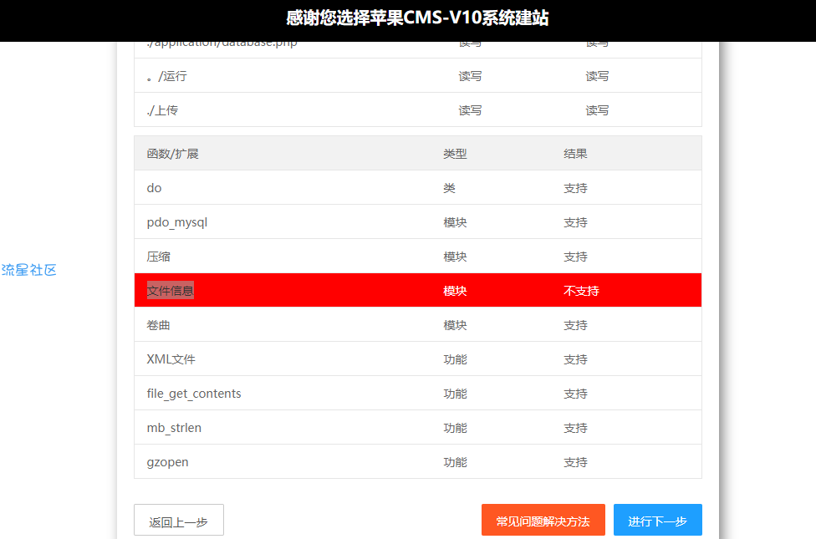The image size is (816, 539).
Task: Click the file_get_contents row label
Action: pos(194,394)
